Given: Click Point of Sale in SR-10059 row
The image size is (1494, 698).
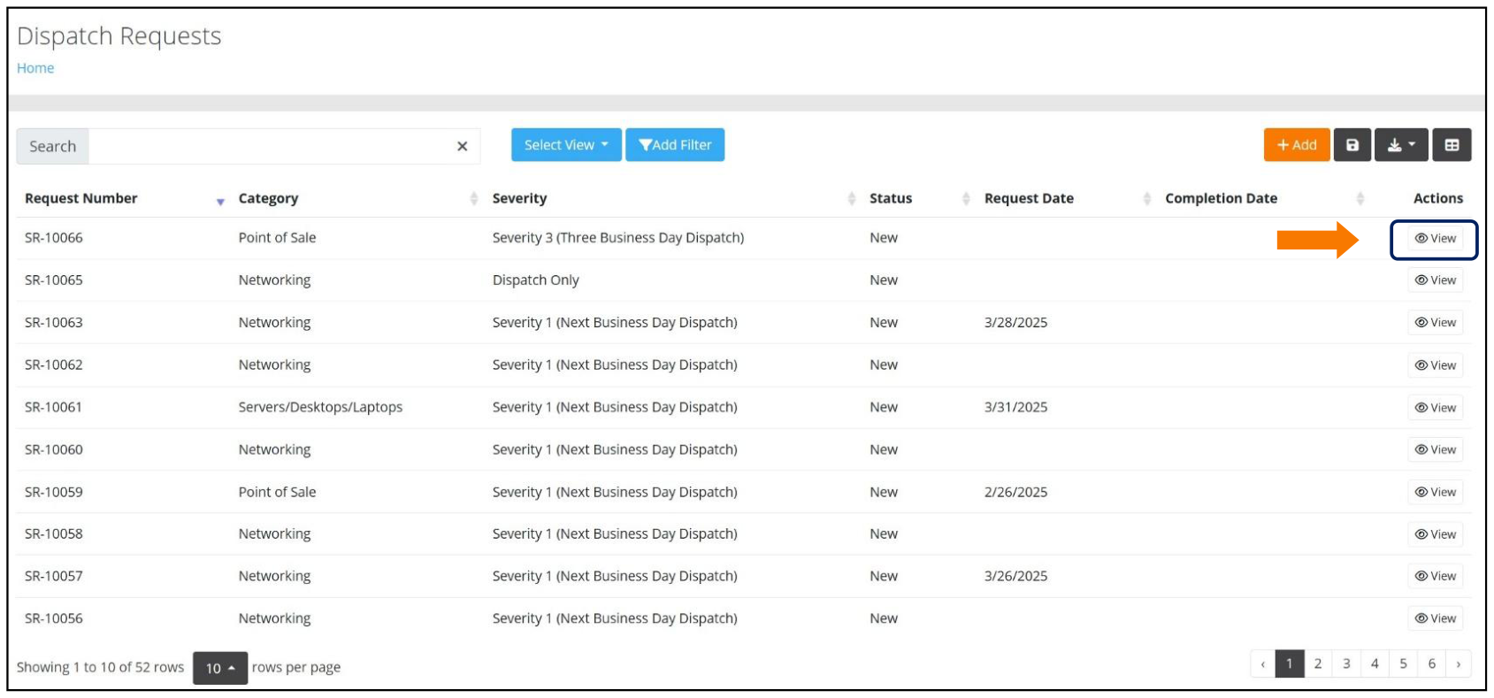Looking at the screenshot, I should [x=277, y=492].
